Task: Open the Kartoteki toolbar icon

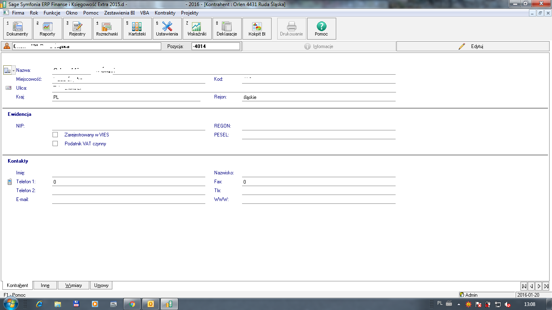Action: point(137,29)
